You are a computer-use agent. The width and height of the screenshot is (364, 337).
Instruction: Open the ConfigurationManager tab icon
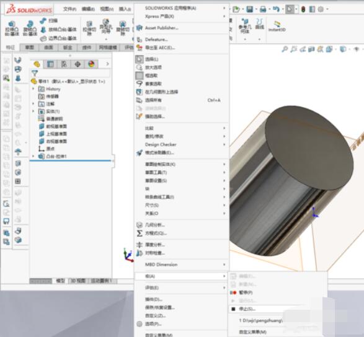point(64,64)
